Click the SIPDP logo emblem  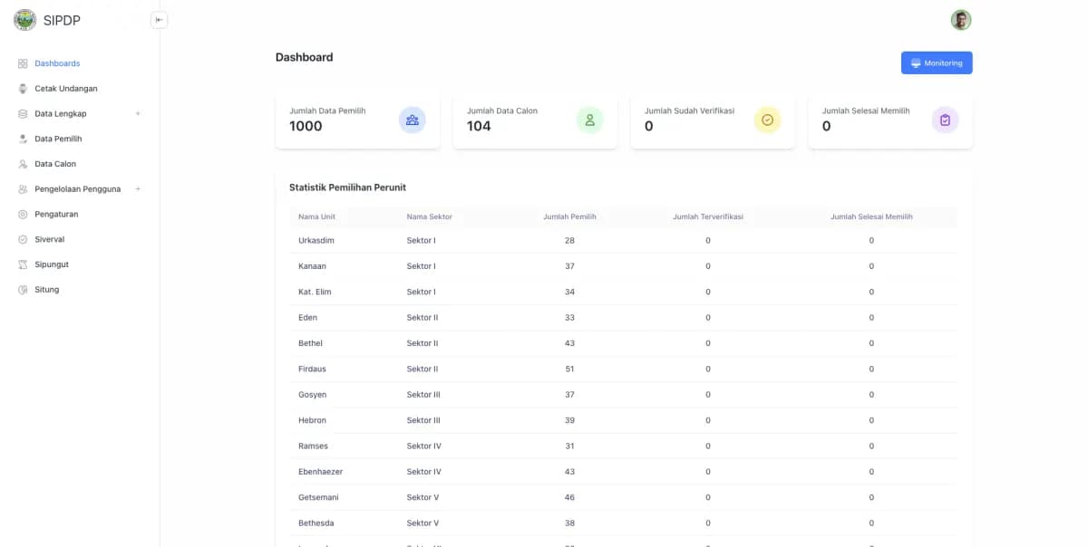pos(25,20)
